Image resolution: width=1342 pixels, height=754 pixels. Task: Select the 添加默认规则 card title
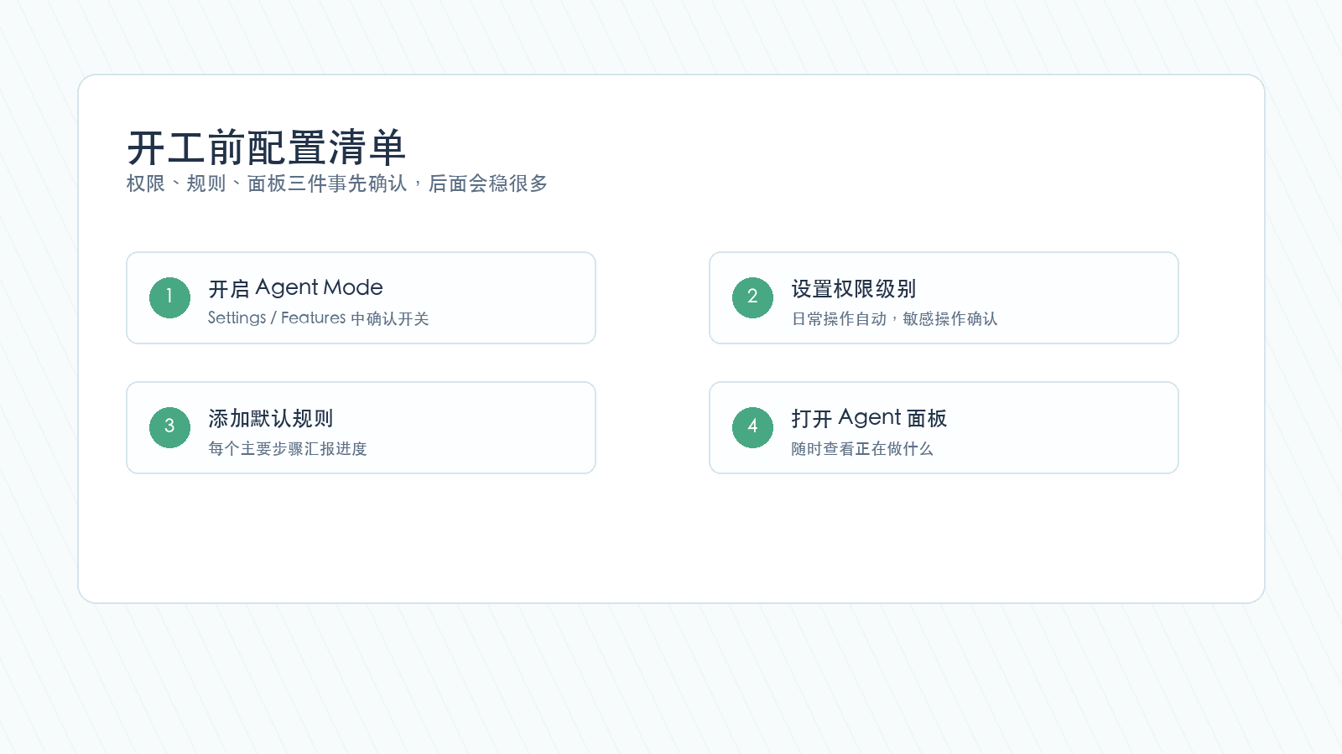pos(270,418)
